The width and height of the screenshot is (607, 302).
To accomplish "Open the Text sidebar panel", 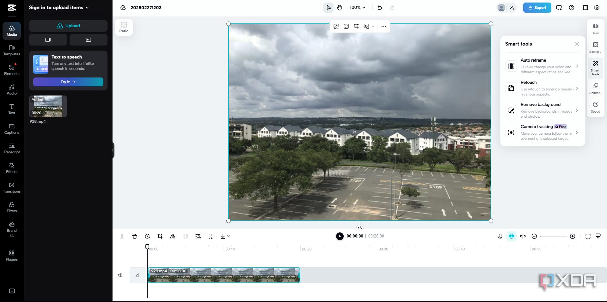I will (12, 109).
